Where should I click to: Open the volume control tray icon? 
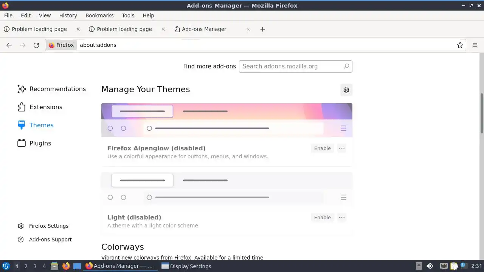[430, 266]
